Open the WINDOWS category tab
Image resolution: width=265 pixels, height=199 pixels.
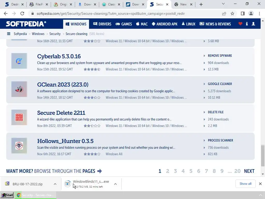click(76, 24)
